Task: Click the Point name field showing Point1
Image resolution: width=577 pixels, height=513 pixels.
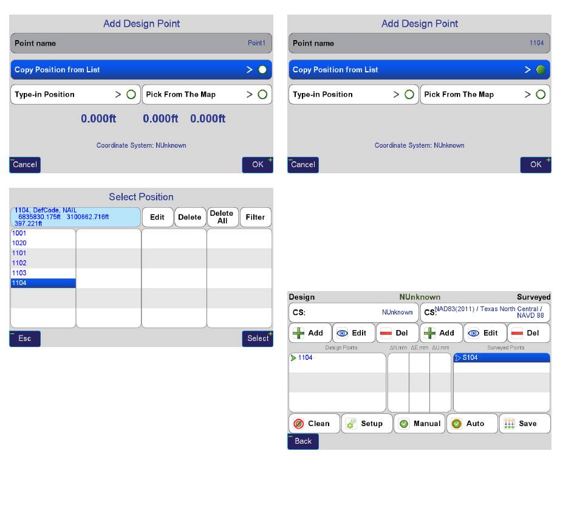Action: [141, 44]
